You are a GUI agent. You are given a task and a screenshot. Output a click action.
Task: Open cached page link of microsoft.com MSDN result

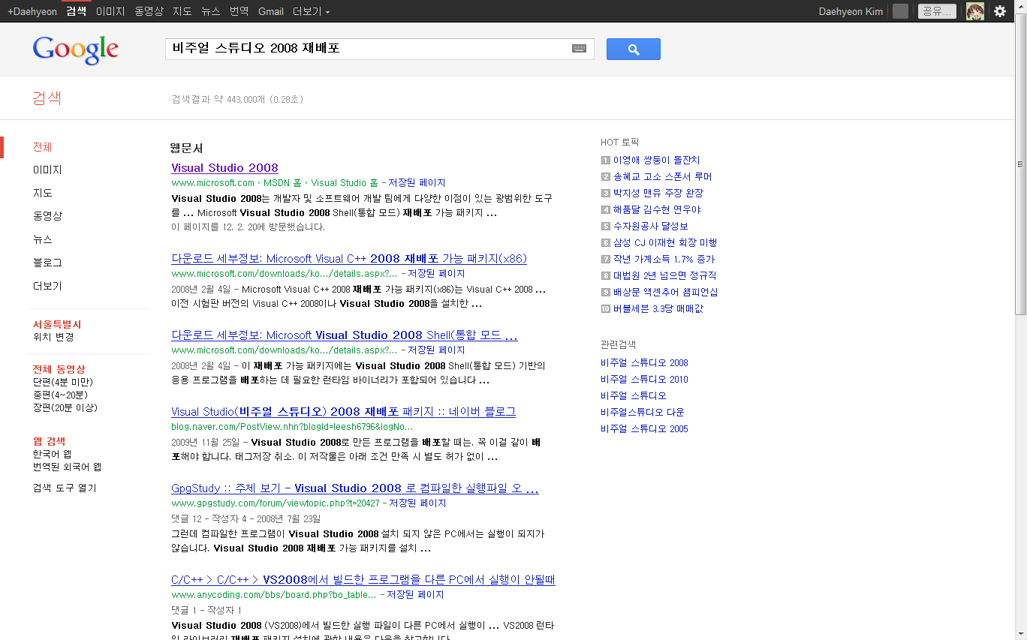point(417,183)
